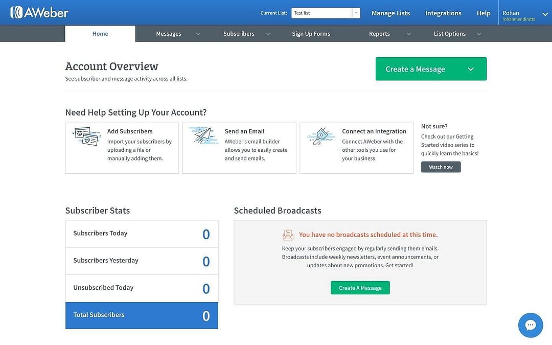
Task: Click the Scheduled Broadcasts heading
Action: 278,211
